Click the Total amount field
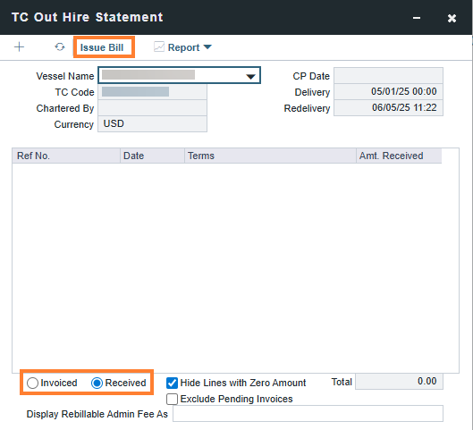The height and width of the screenshot is (430, 473). click(x=399, y=382)
